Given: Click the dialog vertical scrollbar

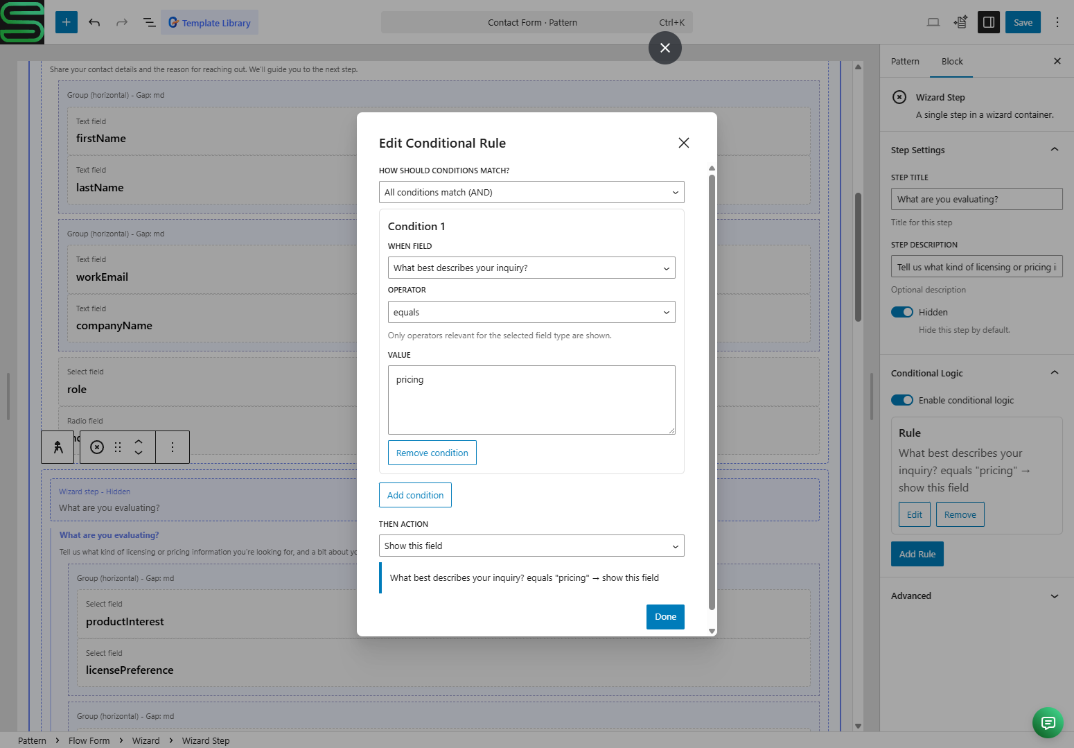Looking at the screenshot, I should [x=712, y=392].
